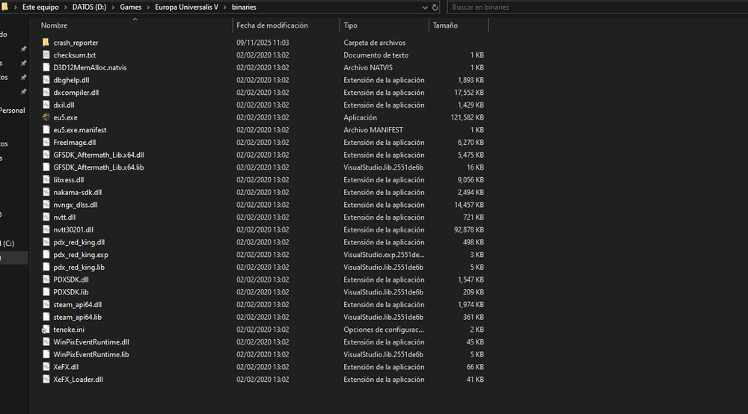
Task: Click the nvngx_dlss.dll file icon
Action: [x=46, y=205]
